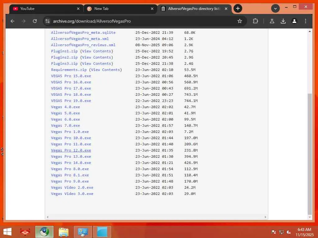
Task: Download Vegas 6.0.exe
Action: [x=65, y=119]
